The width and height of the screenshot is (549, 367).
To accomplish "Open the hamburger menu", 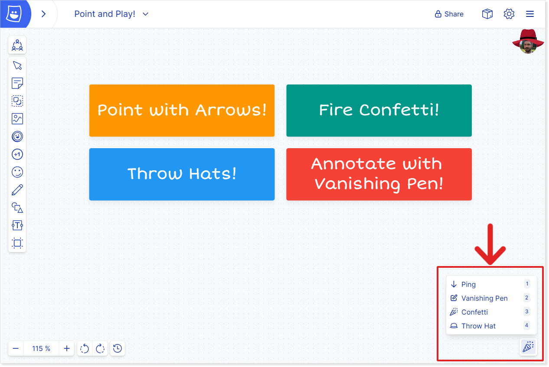I will (529, 14).
